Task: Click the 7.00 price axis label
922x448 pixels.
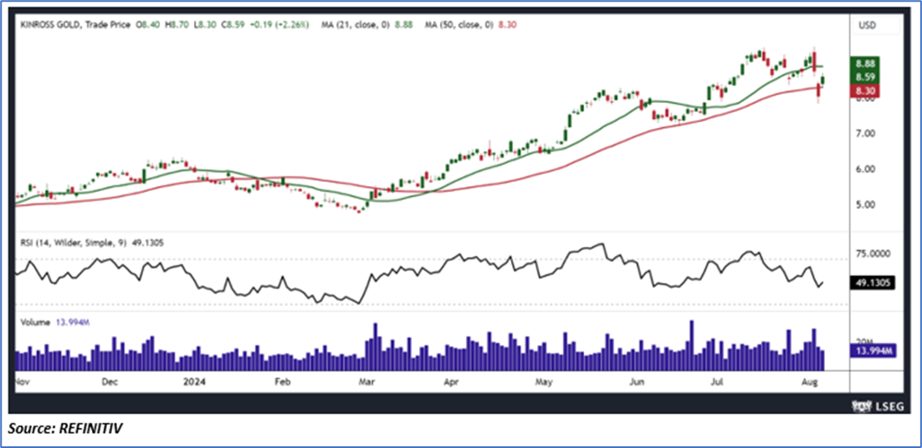Action: click(864, 134)
